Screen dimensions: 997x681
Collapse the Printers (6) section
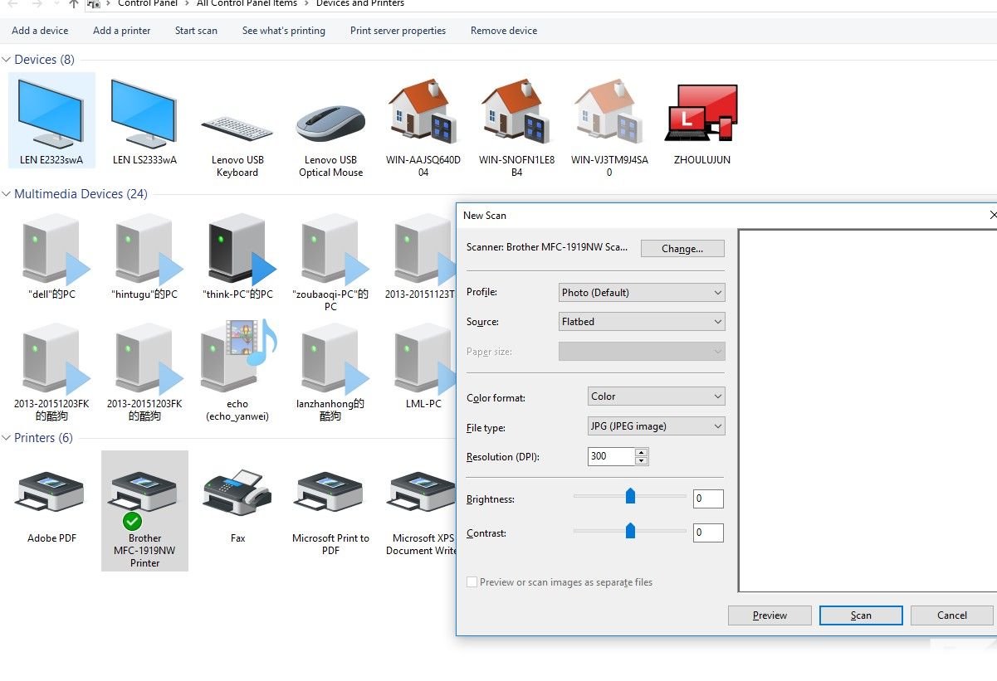click(x=7, y=438)
